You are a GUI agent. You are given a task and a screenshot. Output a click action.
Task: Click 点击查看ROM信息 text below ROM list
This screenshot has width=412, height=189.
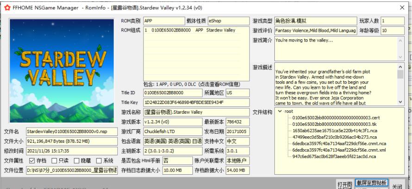(x=220, y=85)
